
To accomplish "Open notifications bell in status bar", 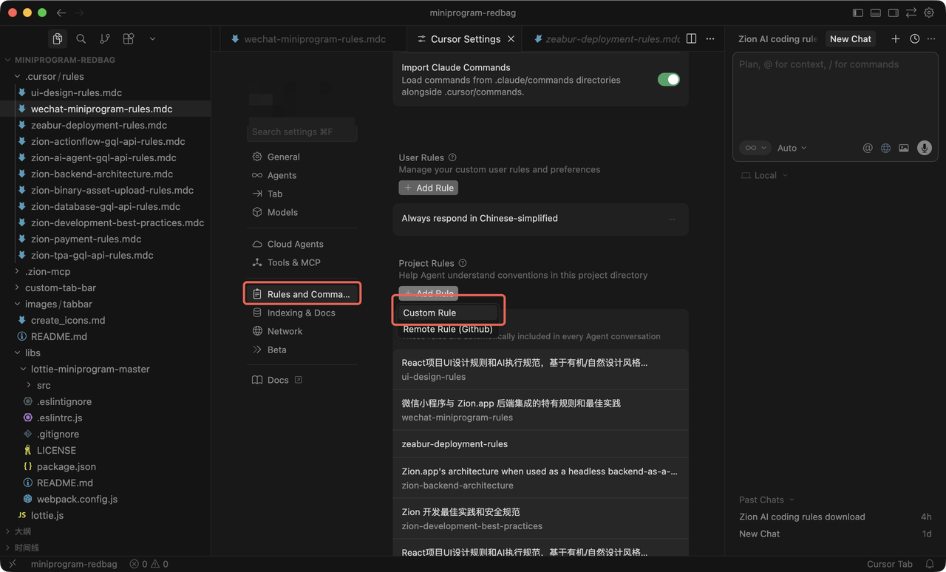I will (930, 564).
